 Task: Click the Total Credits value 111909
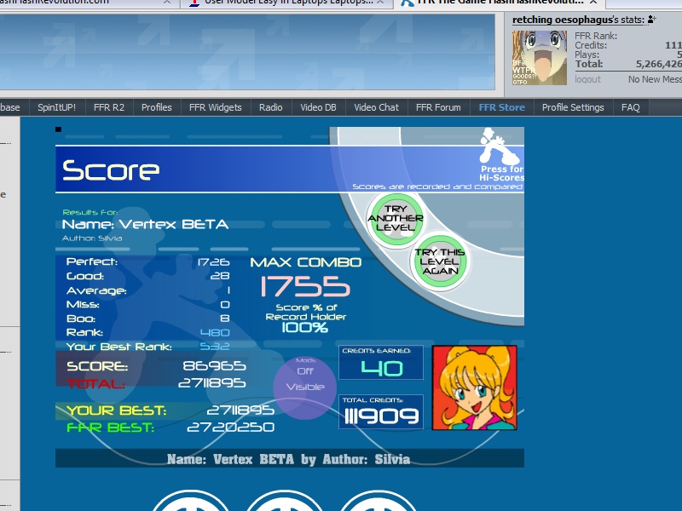(x=381, y=416)
